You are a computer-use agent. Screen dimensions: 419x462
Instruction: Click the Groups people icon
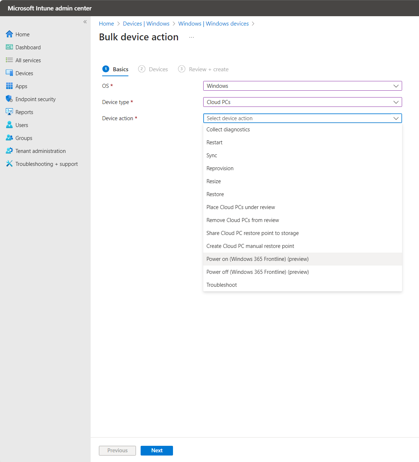9,138
